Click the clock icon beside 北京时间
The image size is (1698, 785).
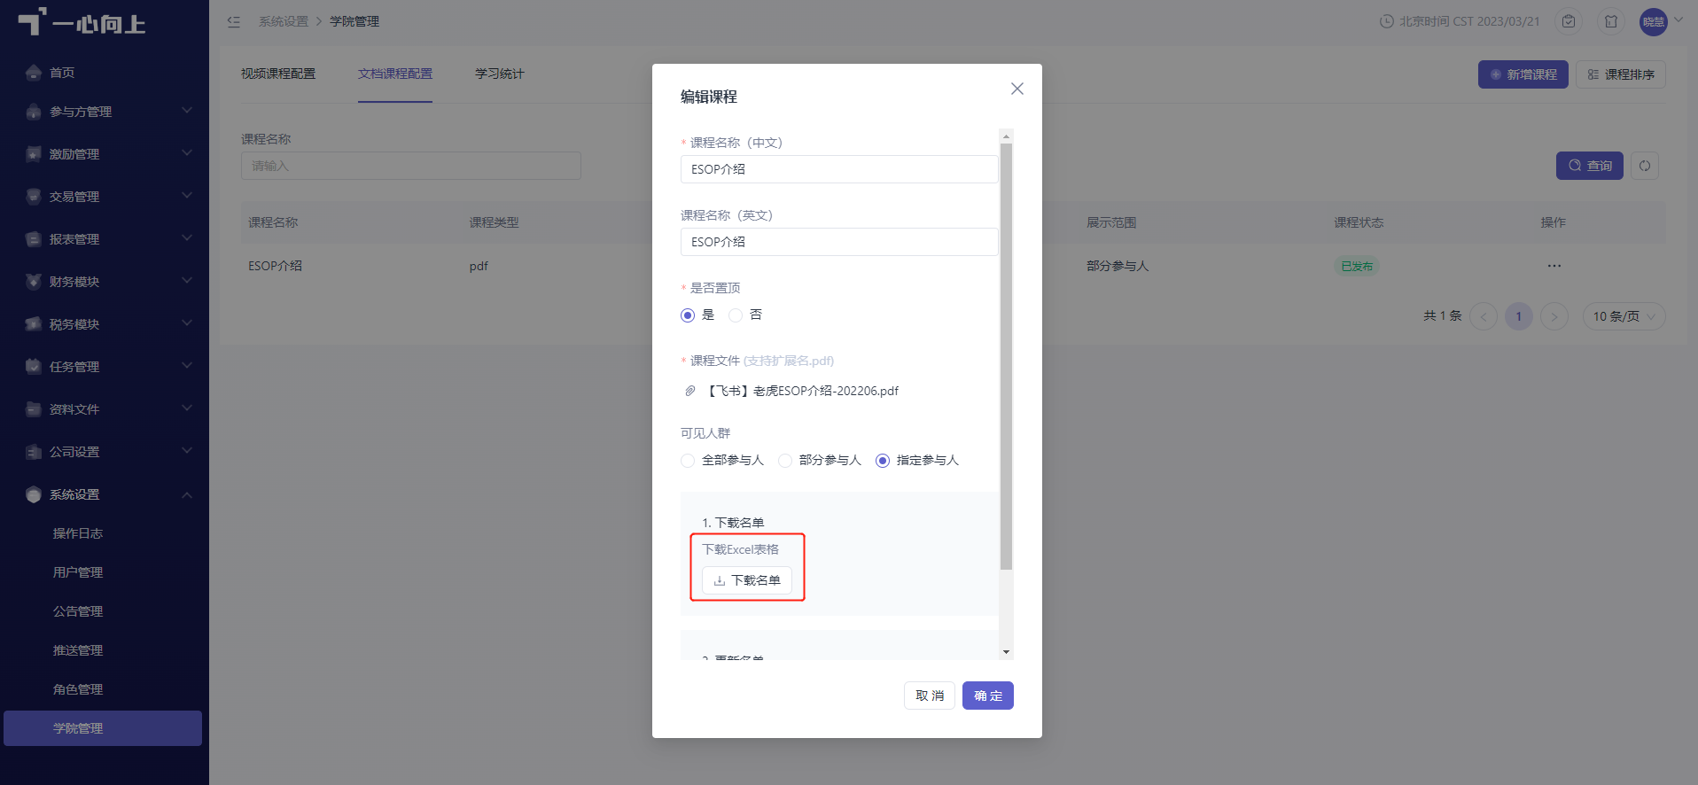1387,21
